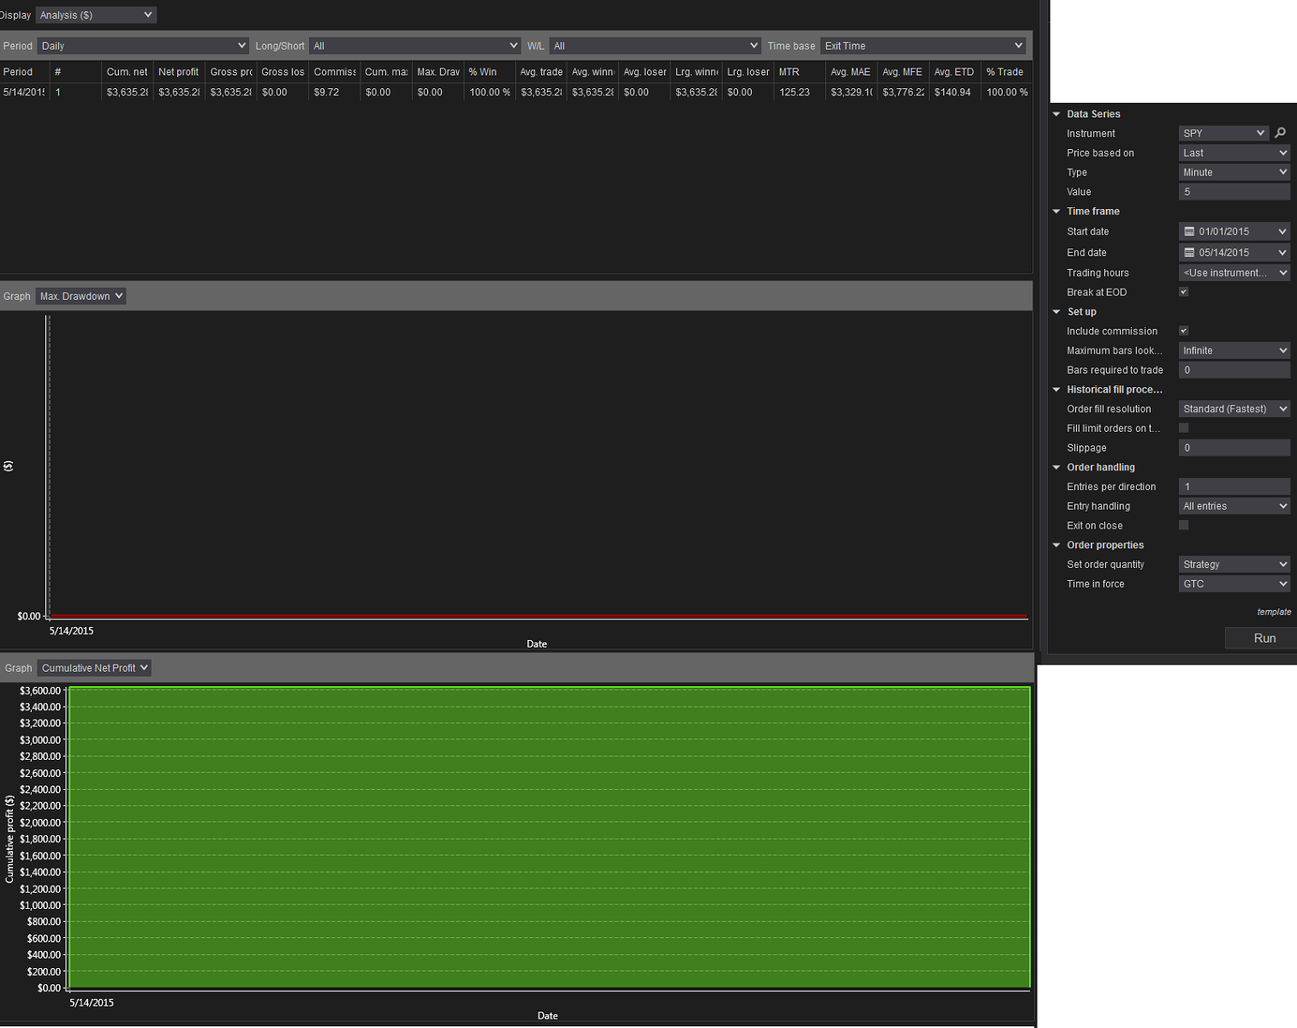Change the Max. Drawdown graph dropdown

[80, 296]
